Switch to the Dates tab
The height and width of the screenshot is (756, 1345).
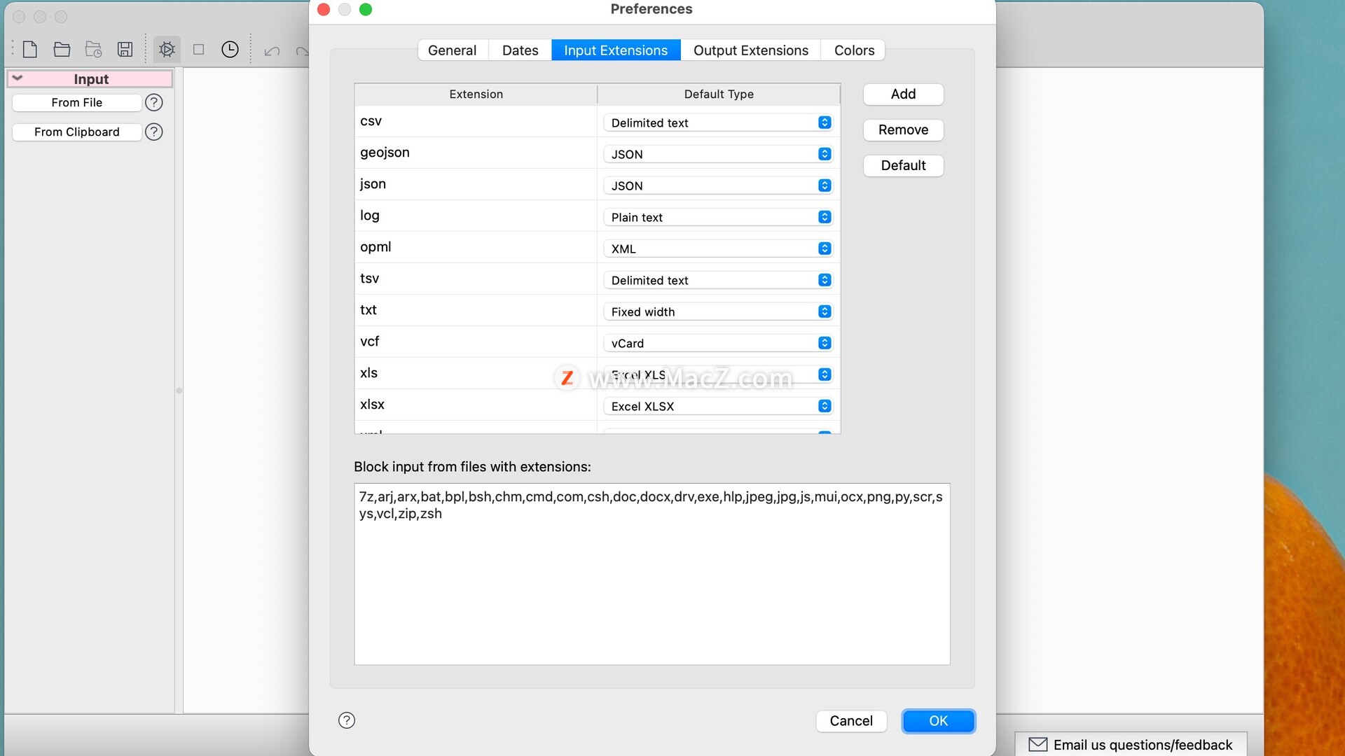pyautogui.click(x=520, y=50)
